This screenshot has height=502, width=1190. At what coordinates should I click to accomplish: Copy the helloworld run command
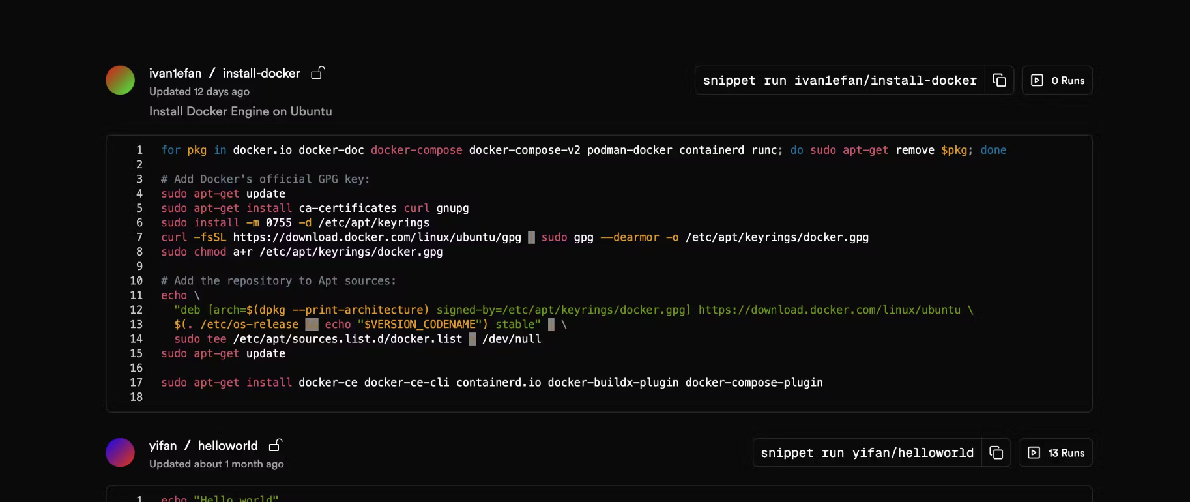click(996, 452)
